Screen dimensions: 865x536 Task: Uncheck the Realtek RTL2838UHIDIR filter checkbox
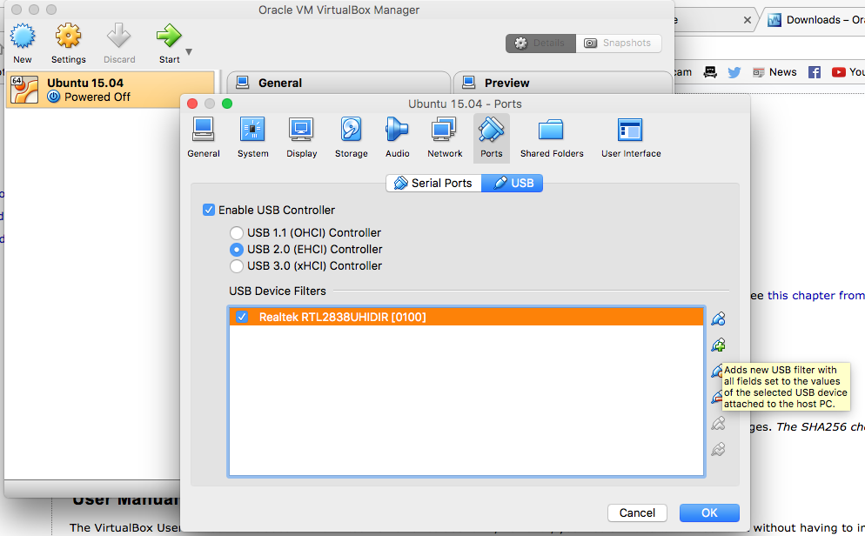tap(242, 317)
